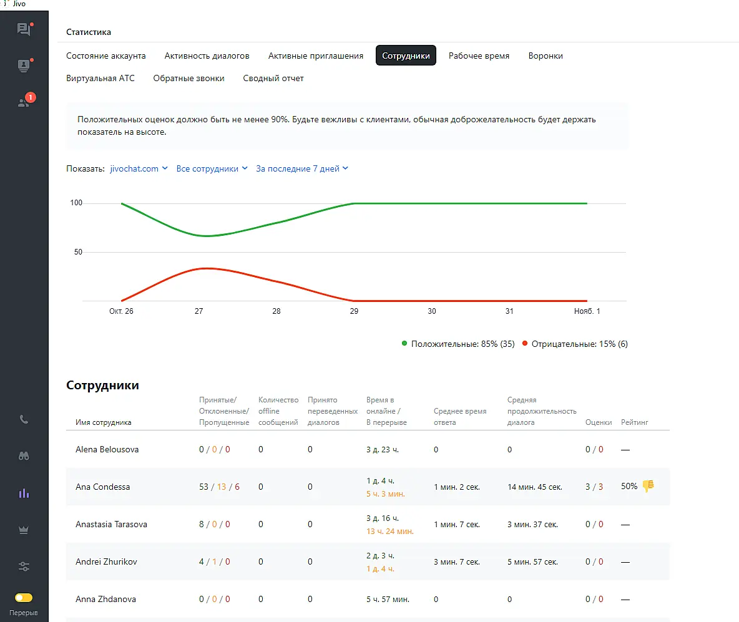Viewport: 739px width, 622px height.
Task: Open the statistics bar chart icon
Action: click(24, 493)
